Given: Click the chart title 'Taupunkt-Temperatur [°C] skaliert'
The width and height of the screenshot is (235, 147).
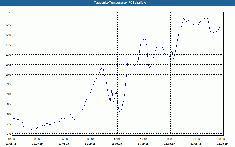Looking at the screenshot, I should click(120, 3).
